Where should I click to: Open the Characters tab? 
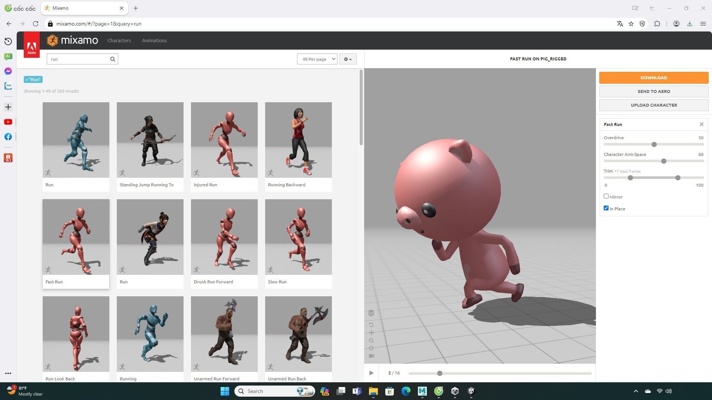click(x=119, y=40)
